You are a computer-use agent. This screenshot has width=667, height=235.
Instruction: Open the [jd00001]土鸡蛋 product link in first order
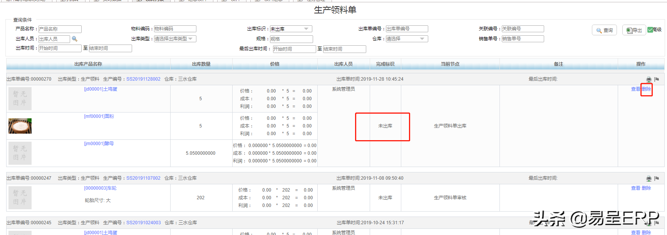101,89
